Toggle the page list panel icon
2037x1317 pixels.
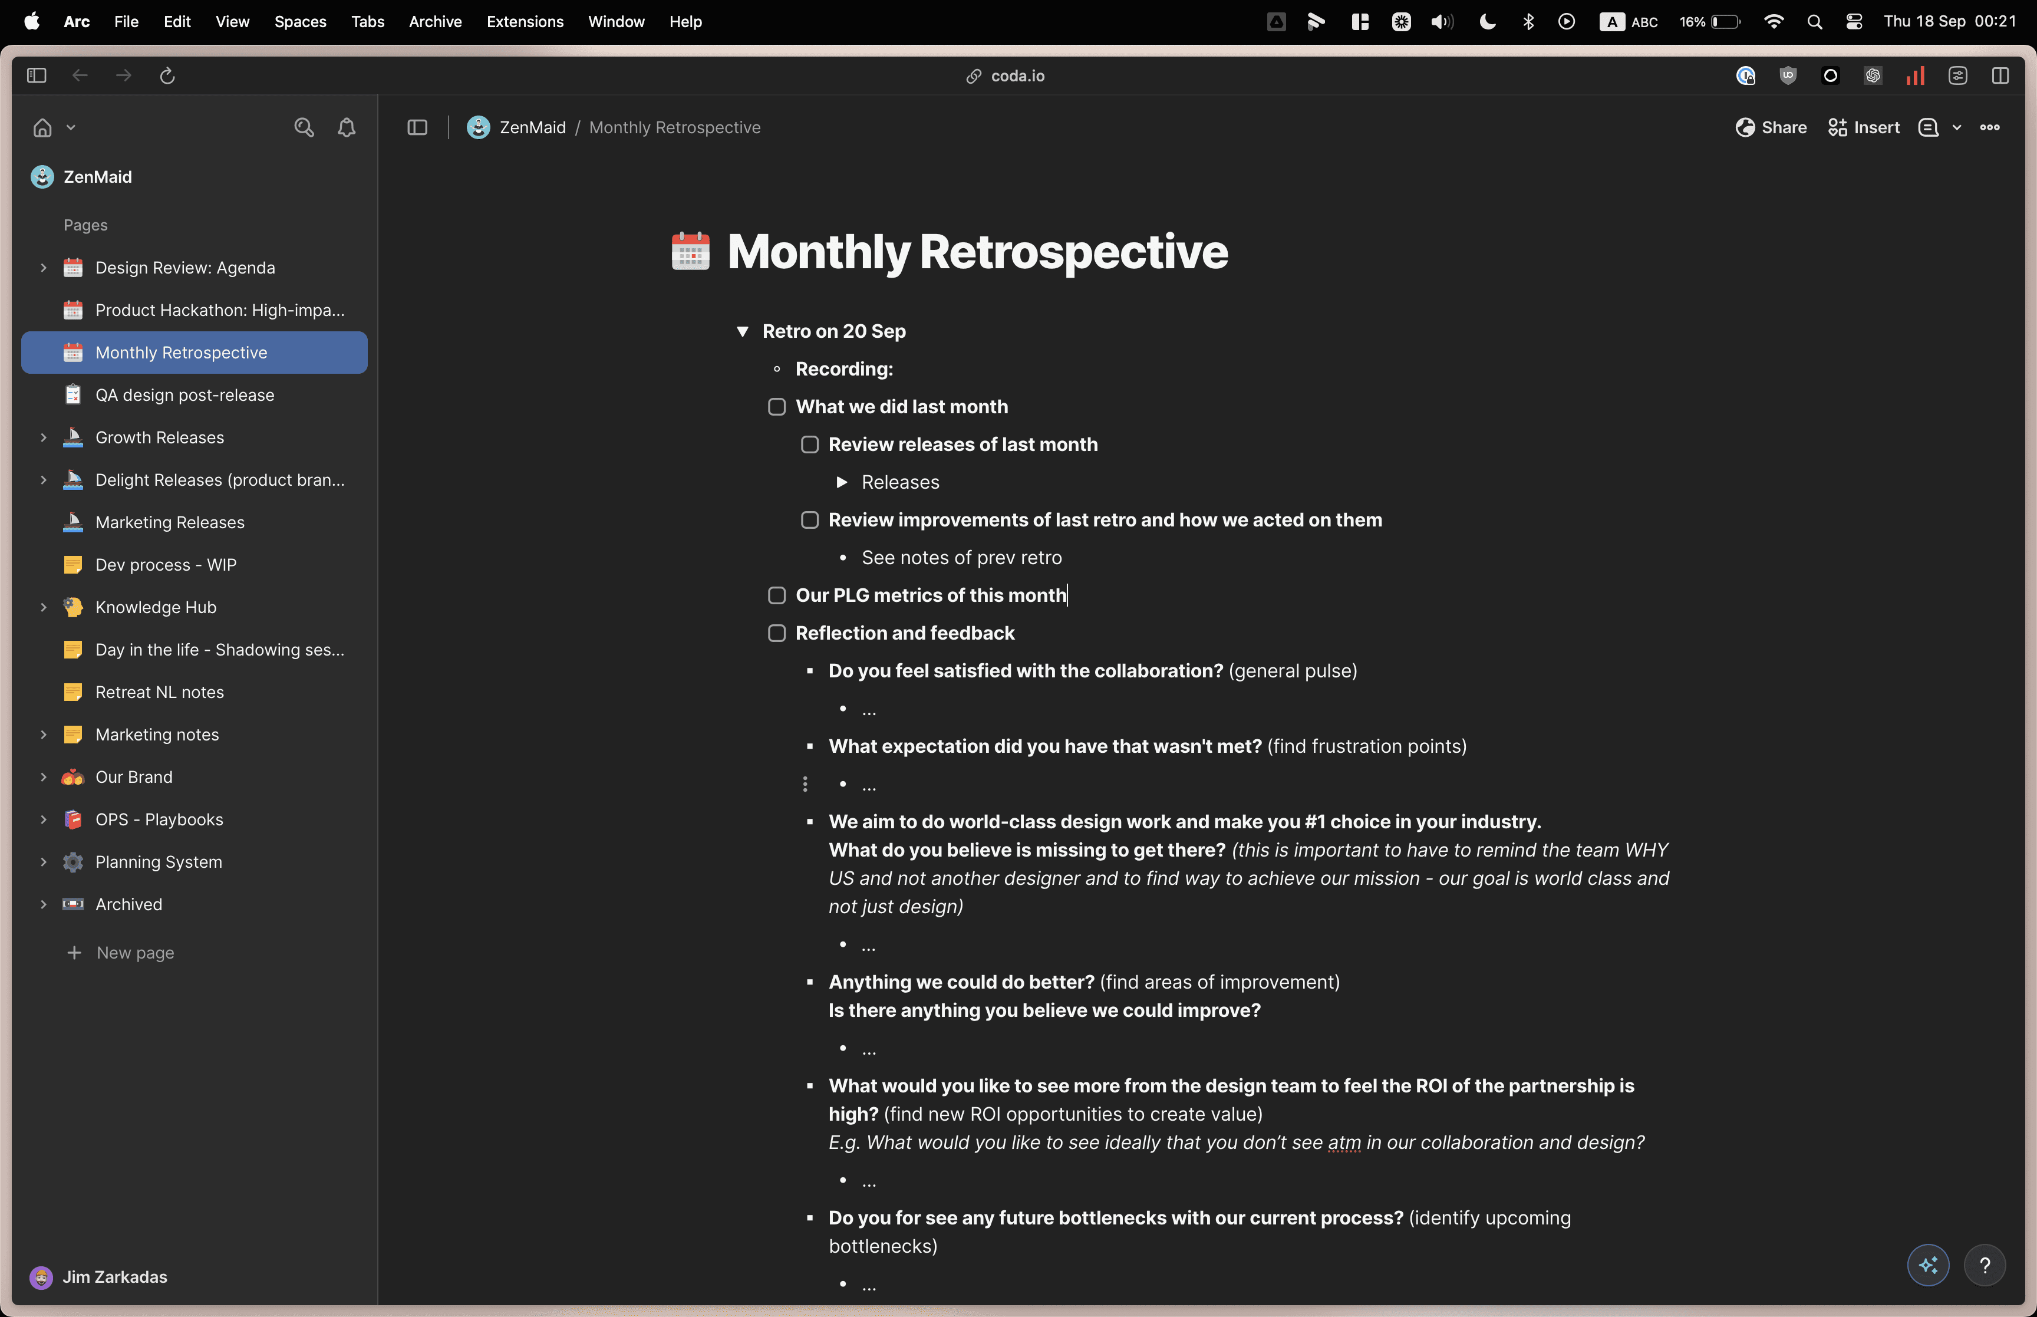(417, 127)
